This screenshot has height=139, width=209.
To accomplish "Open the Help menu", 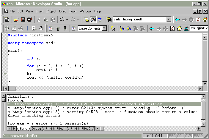I will tap(98, 11).
